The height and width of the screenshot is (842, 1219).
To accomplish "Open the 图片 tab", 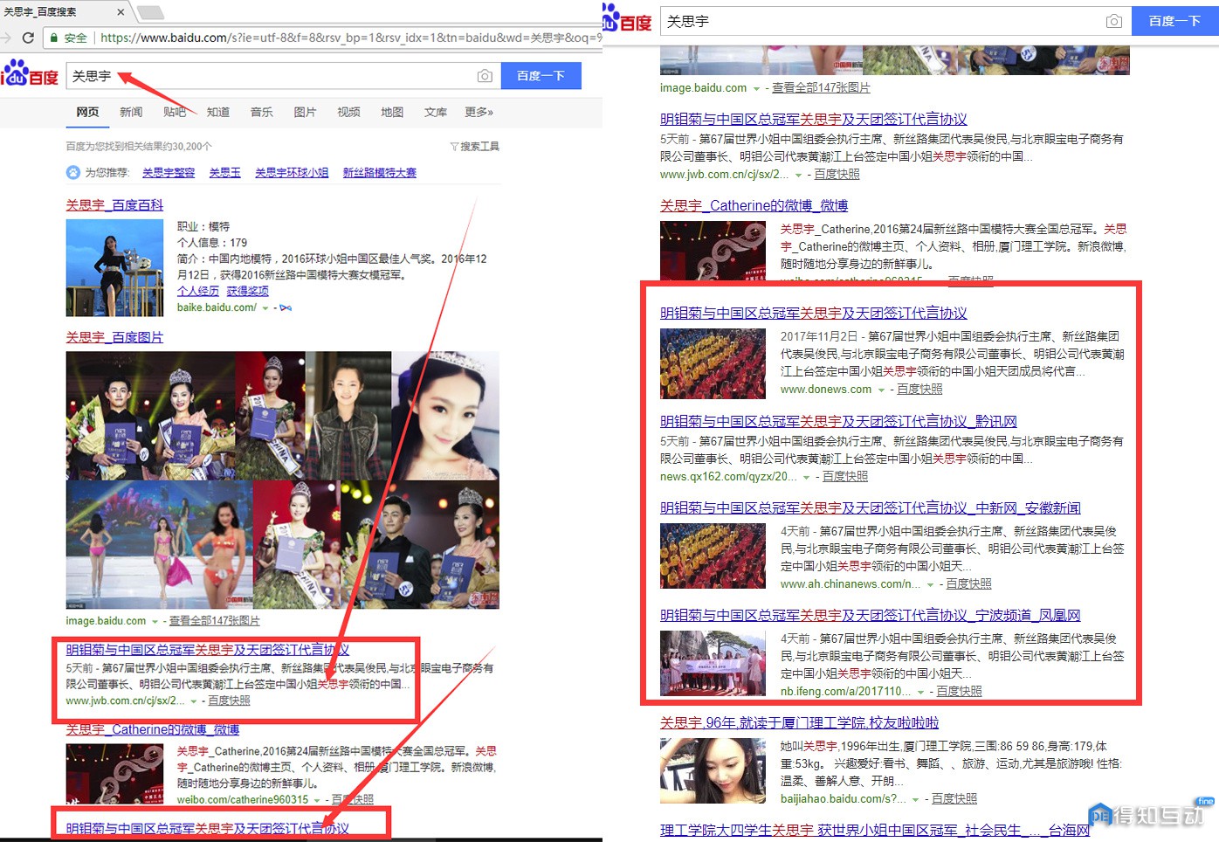I will tap(305, 112).
